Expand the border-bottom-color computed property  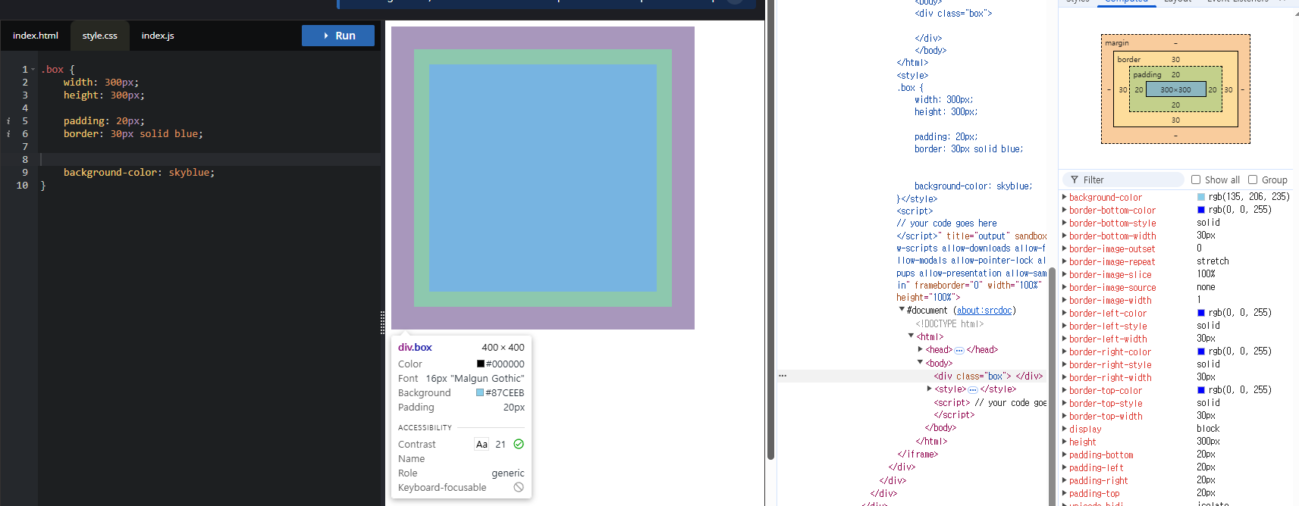click(x=1064, y=210)
